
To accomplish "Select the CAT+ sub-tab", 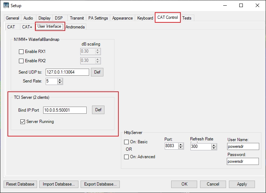I will coord(27,27).
